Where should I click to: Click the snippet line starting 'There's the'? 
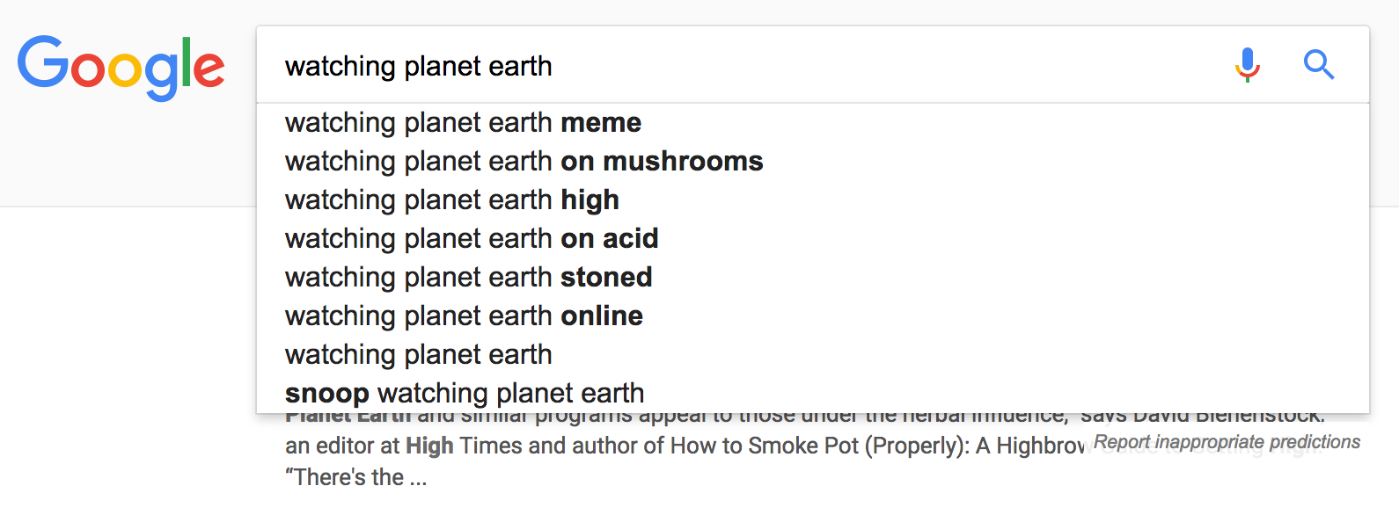coord(355,477)
